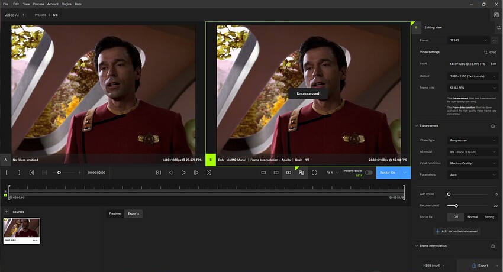Image resolution: width=503 pixels, height=272 pixels.
Task: Set Focus fix to Strong
Action: click(x=489, y=217)
